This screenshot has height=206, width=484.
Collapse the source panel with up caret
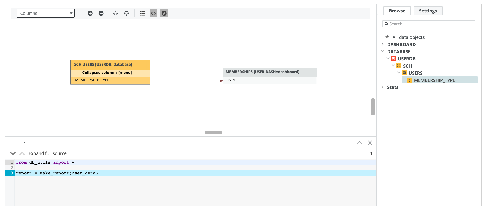[x=359, y=143]
